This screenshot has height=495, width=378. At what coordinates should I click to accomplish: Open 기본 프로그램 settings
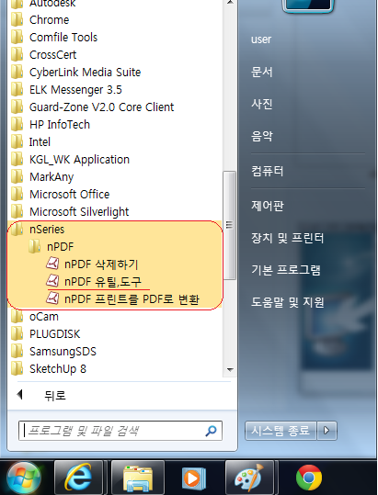click(x=286, y=270)
